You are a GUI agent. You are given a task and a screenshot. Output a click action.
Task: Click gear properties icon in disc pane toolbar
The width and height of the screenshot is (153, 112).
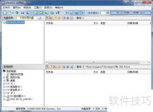[68, 18]
